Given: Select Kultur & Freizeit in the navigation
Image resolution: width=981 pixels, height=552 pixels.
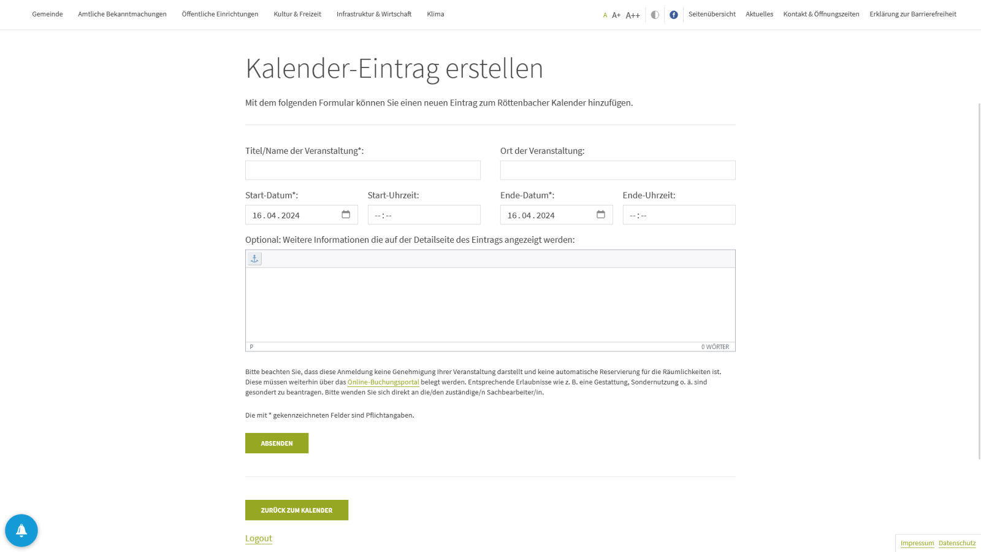Looking at the screenshot, I should coord(297,13).
